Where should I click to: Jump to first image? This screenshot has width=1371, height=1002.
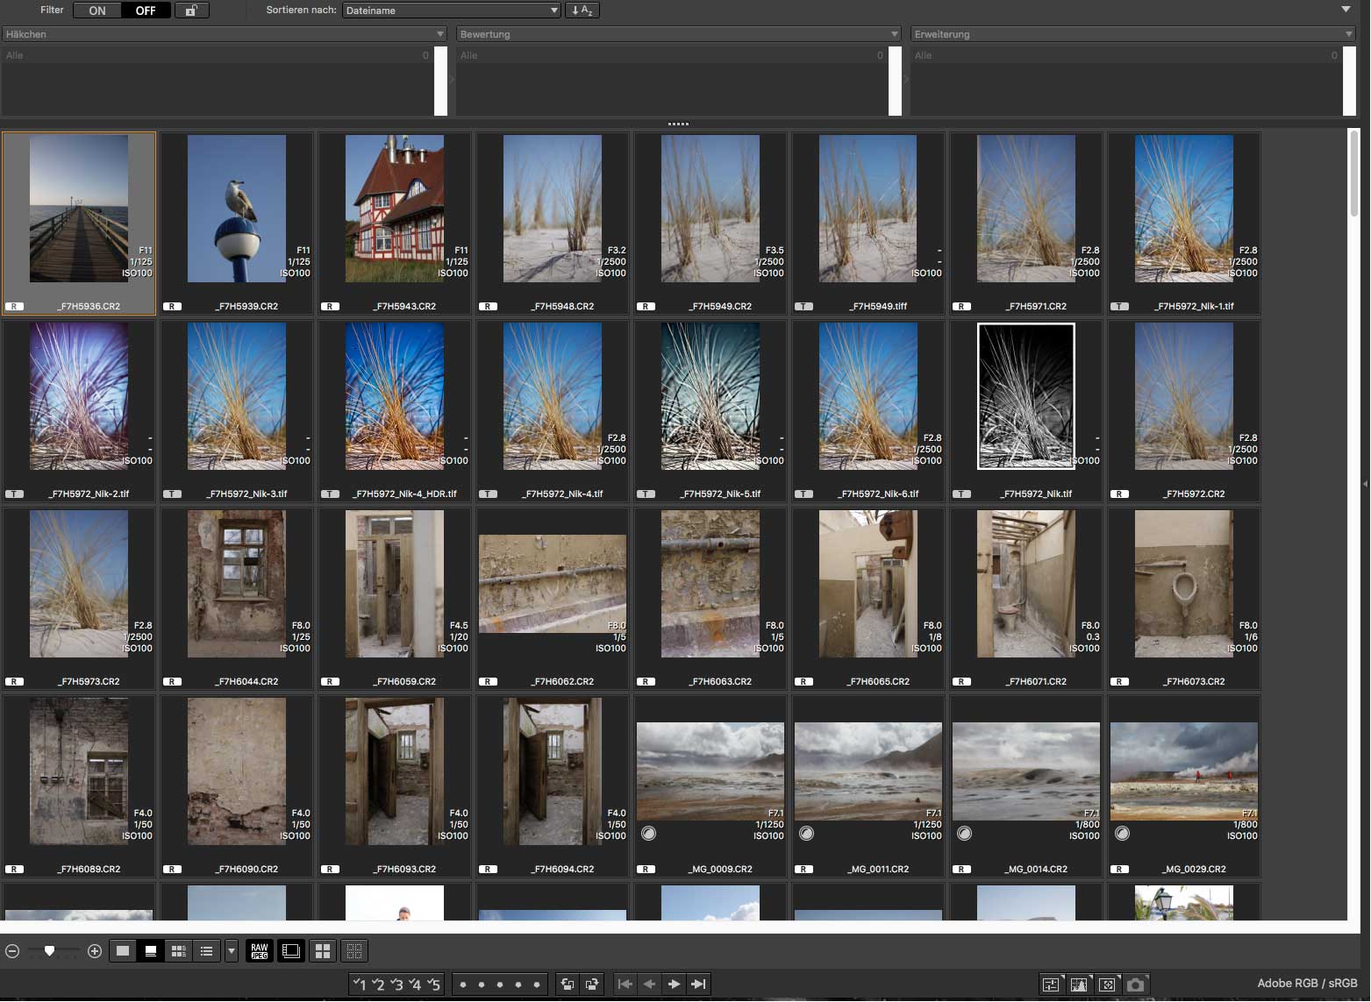625,984
